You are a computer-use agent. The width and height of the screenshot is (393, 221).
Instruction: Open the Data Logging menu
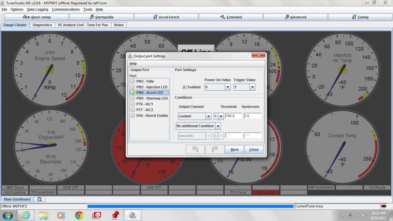[x=37, y=9]
